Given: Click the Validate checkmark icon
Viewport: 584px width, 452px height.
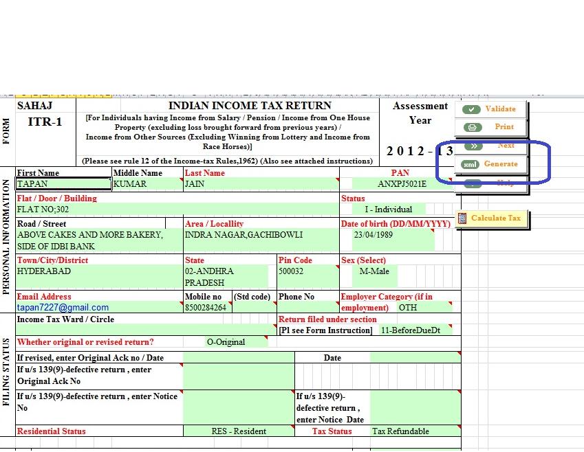Looking at the screenshot, I should (x=472, y=109).
